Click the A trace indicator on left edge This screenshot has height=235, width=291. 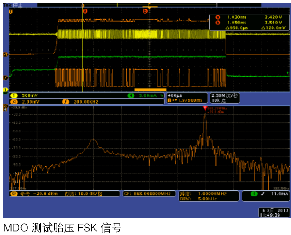[x=6, y=54]
